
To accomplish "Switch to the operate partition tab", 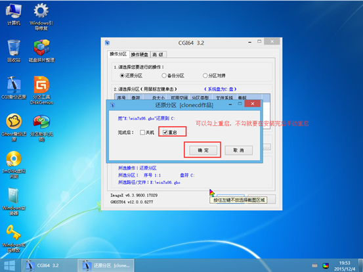I will (x=118, y=54).
